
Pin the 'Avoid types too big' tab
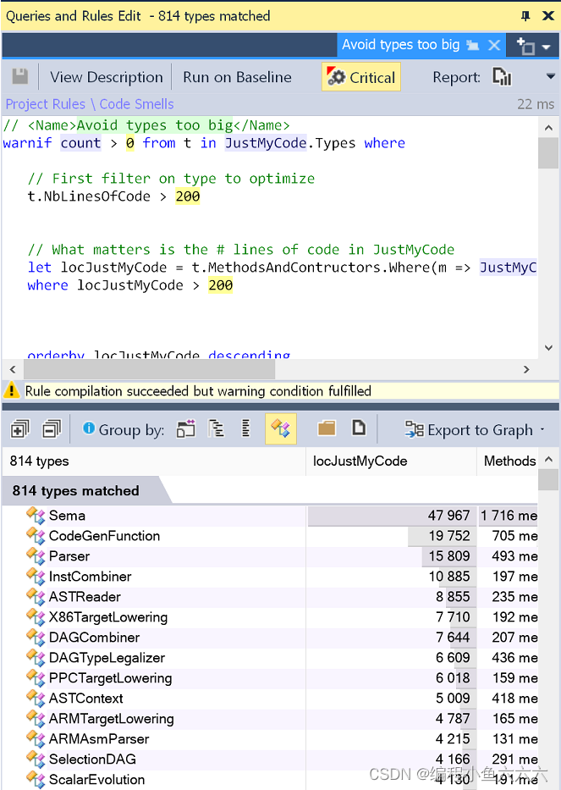472,46
